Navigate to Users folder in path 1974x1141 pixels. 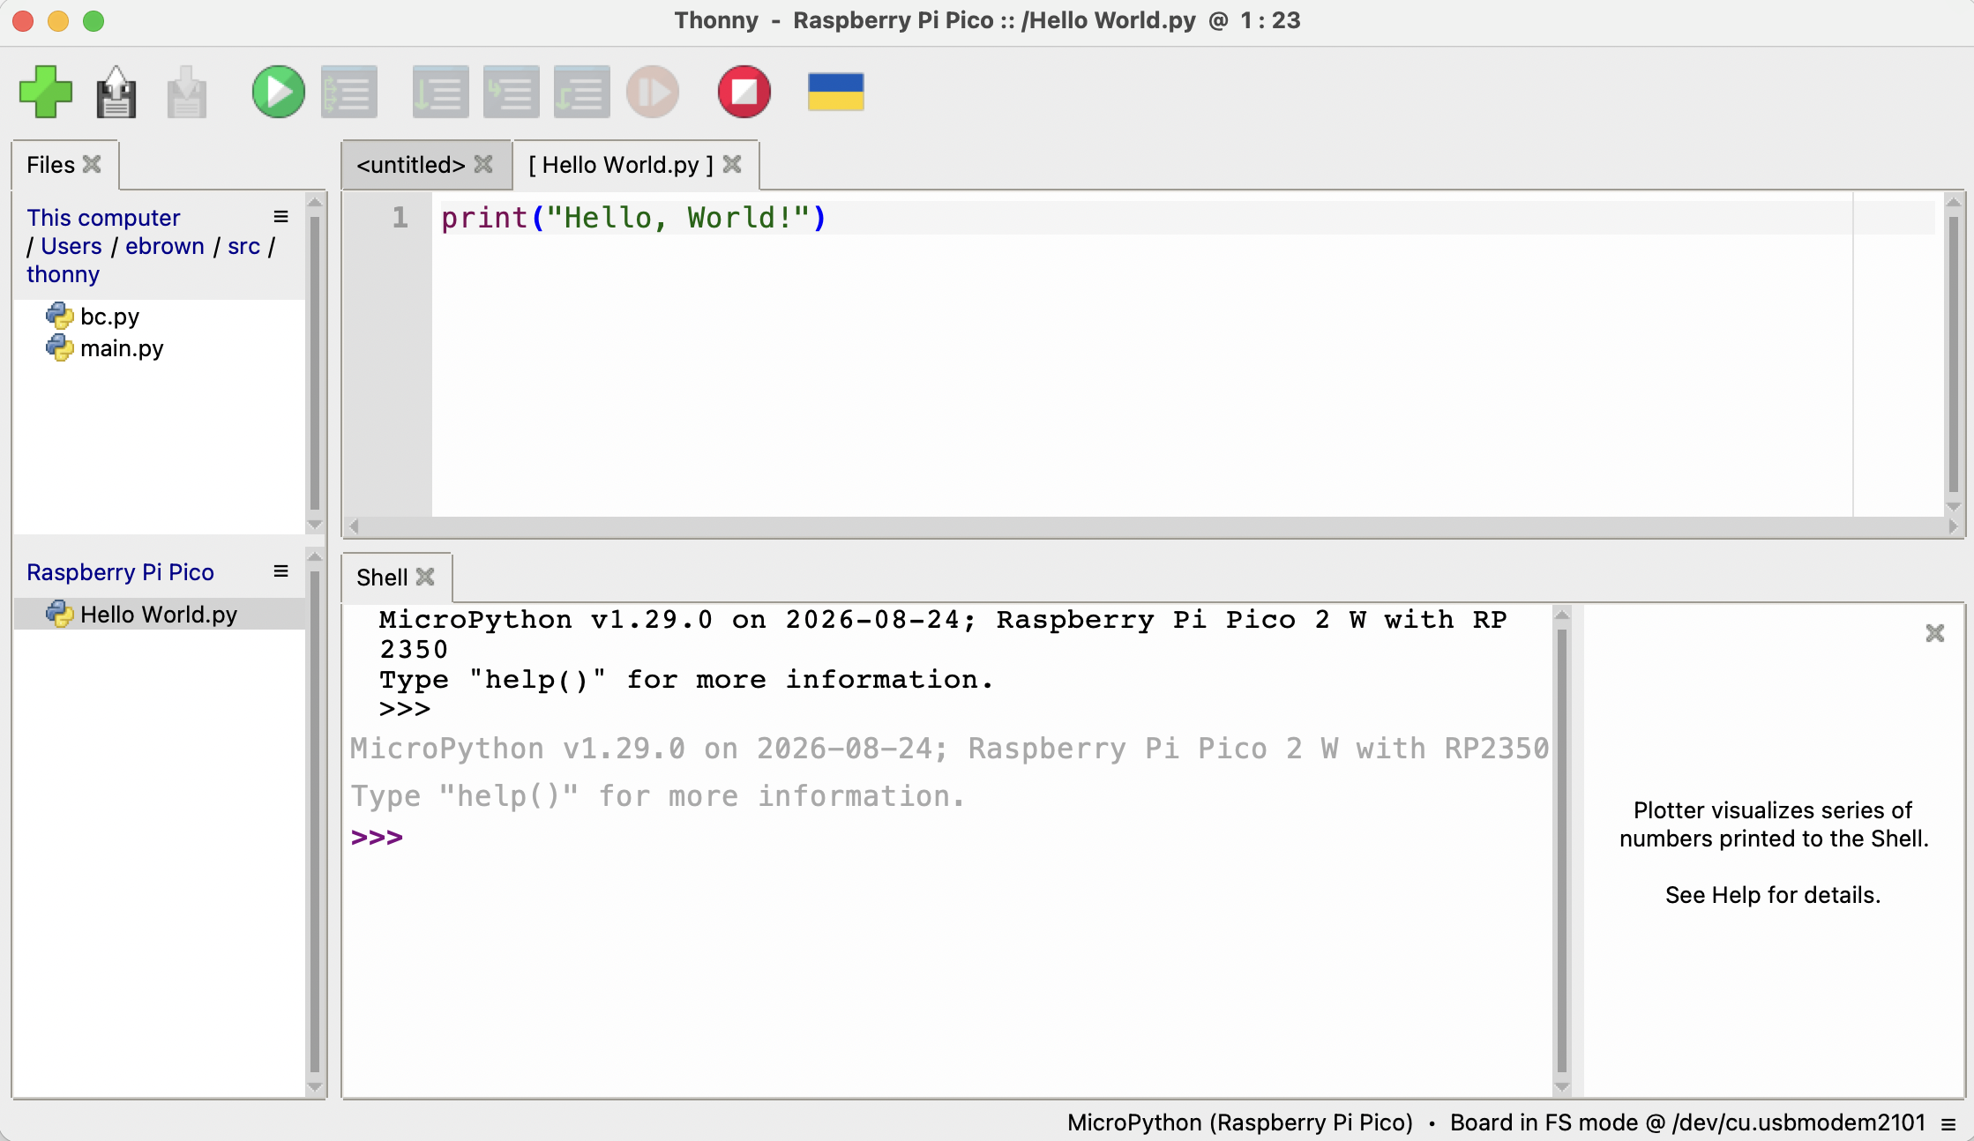pyautogui.click(x=71, y=246)
